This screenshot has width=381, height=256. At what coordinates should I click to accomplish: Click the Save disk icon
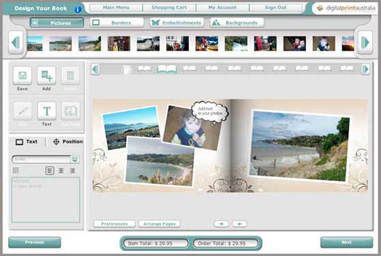point(22,76)
